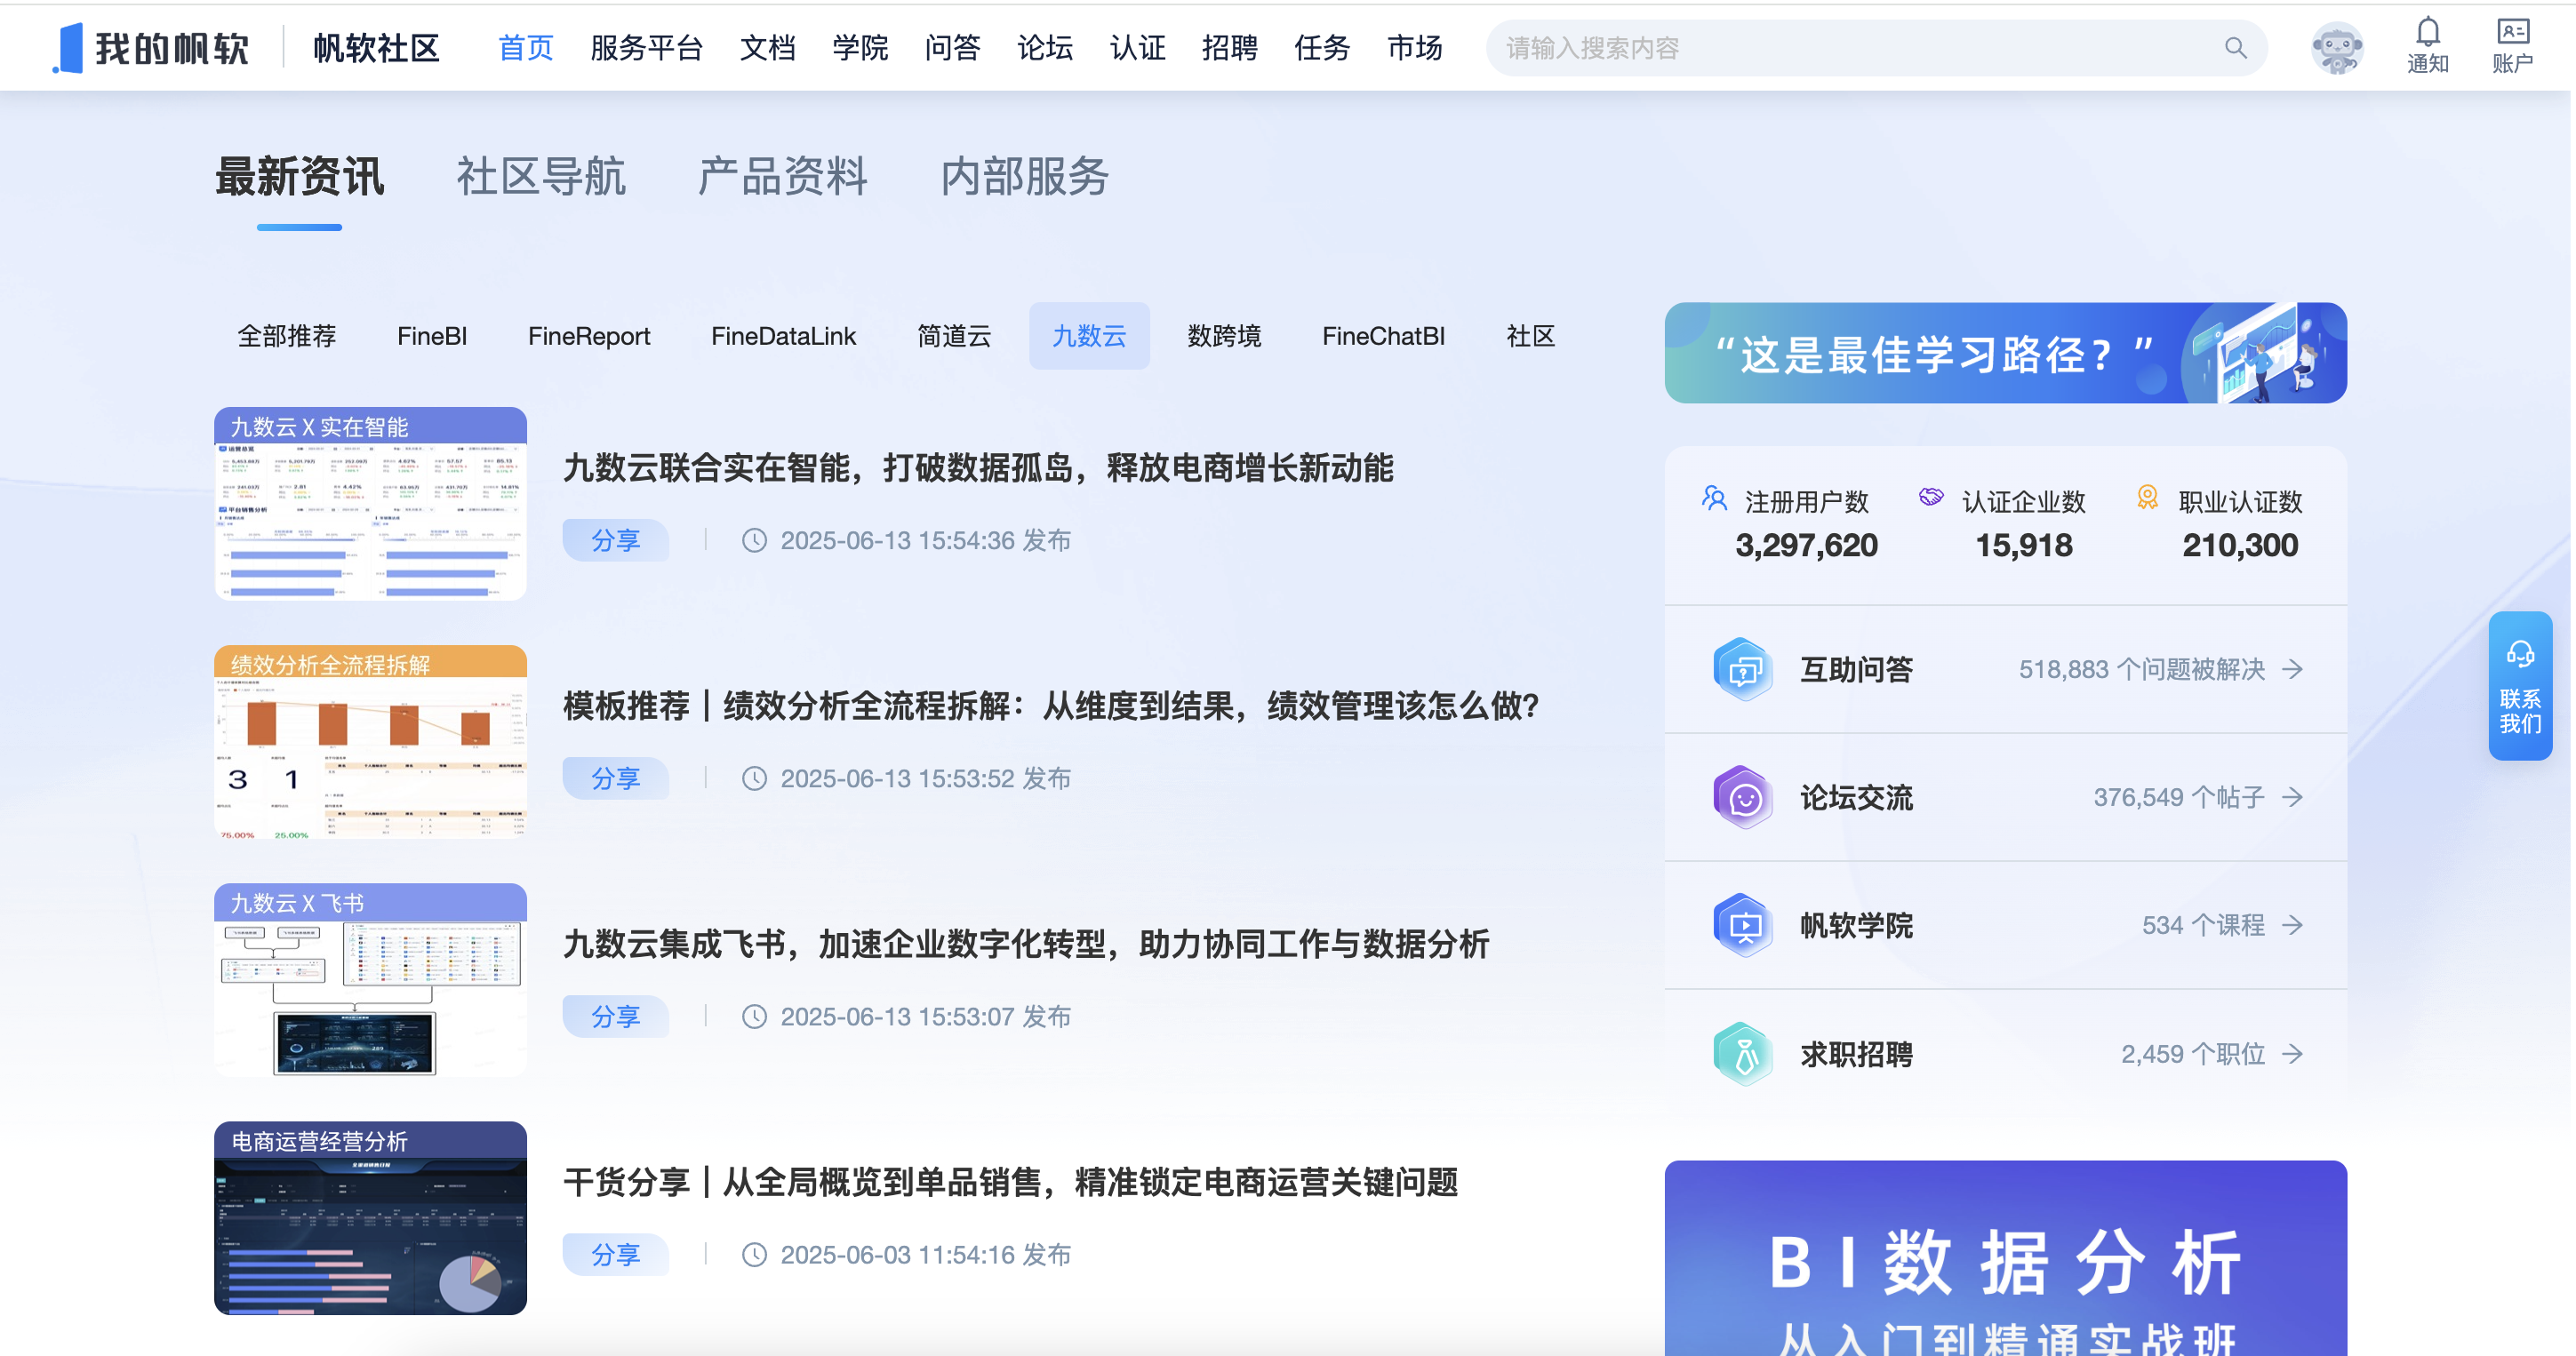Open article 九数云集成飞书，加速企业数字化转型
2576x1356 pixels.
(x=1026, y=943)
